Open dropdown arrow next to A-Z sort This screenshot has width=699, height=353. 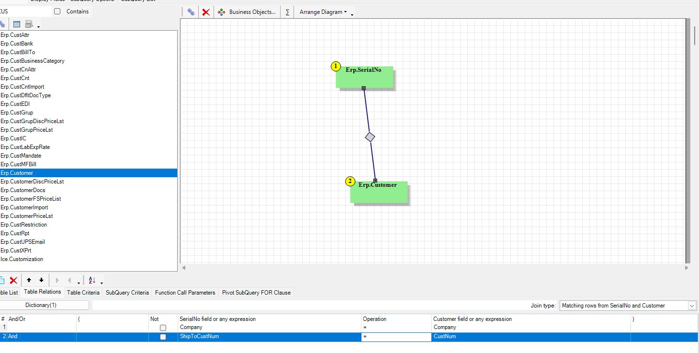tap(101, 282)
